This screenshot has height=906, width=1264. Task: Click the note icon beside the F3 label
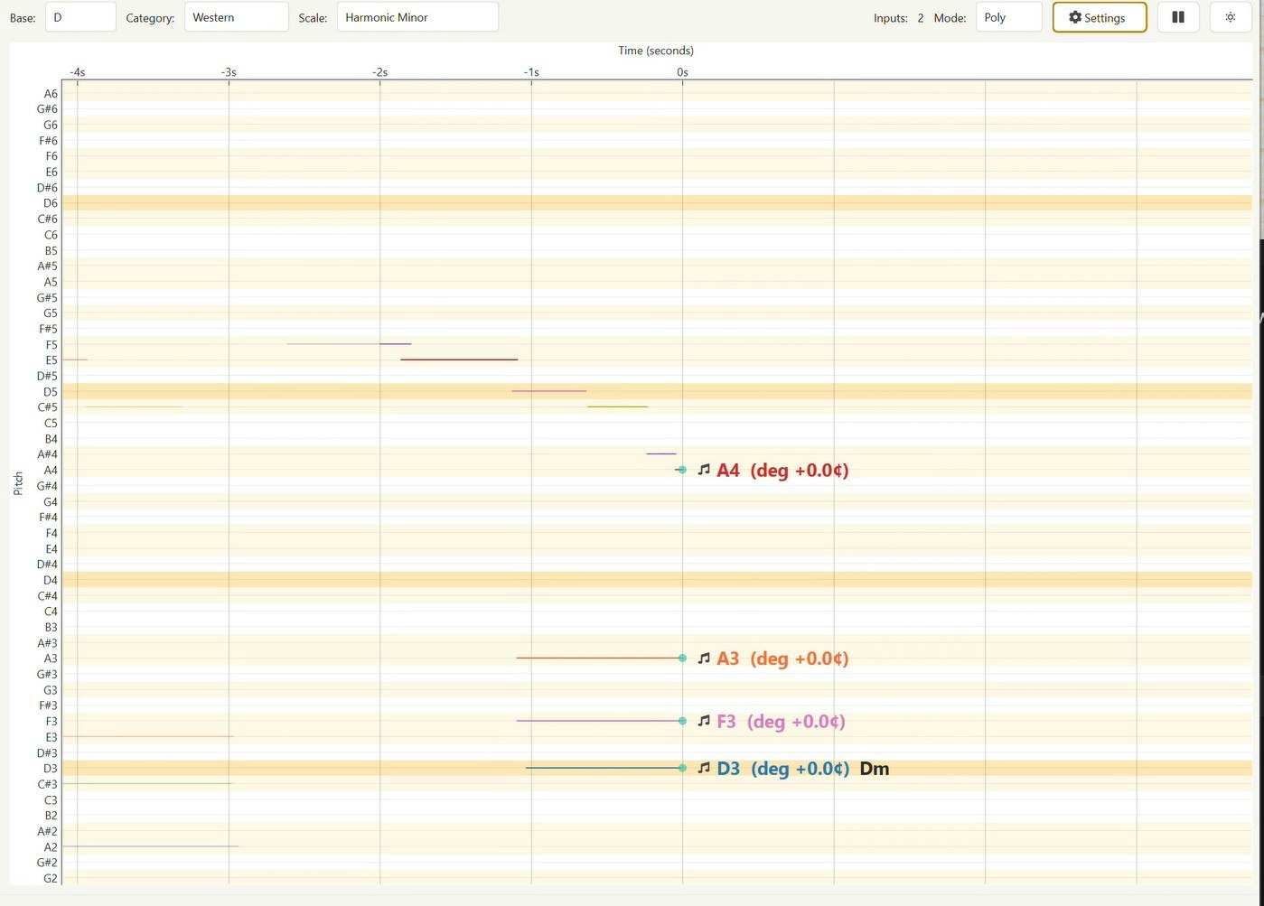click(704, 721)
